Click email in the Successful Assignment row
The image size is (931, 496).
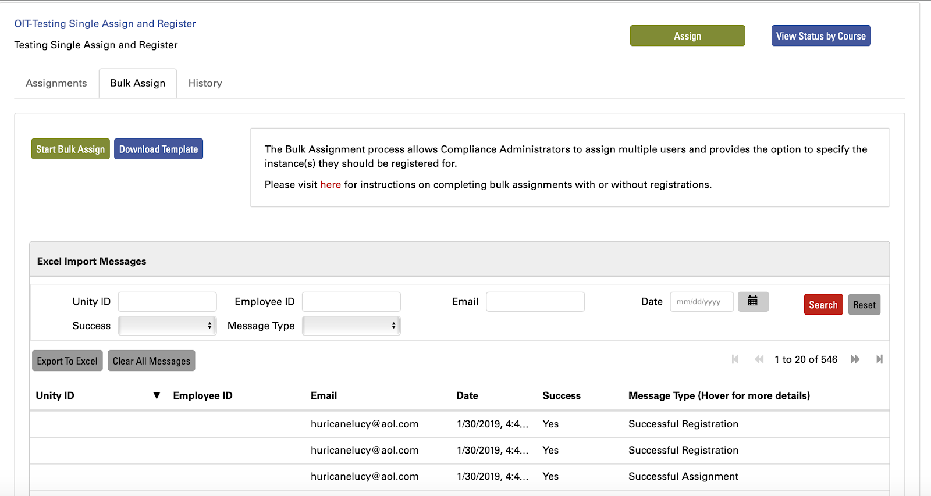(x=365, y=476)
